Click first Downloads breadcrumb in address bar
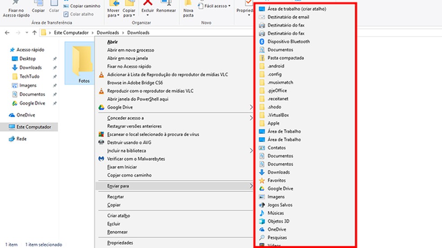This screenshot has height=248, width=442. (x=108, y=33)
